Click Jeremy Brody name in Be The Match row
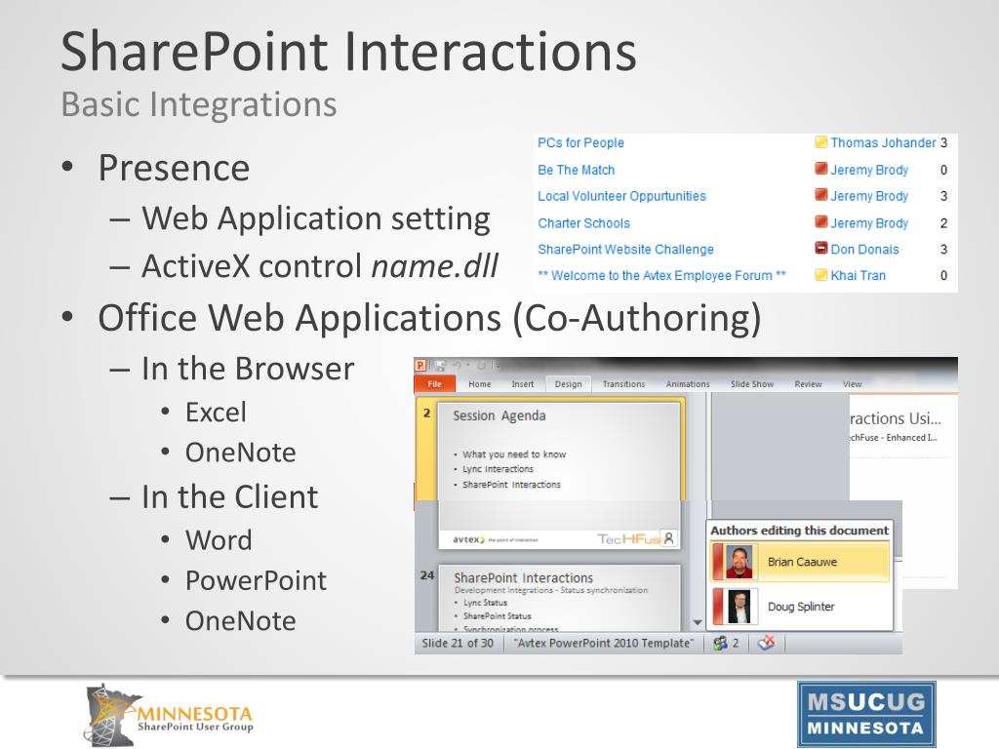999x749 pixels. click(x=869, y=170)
